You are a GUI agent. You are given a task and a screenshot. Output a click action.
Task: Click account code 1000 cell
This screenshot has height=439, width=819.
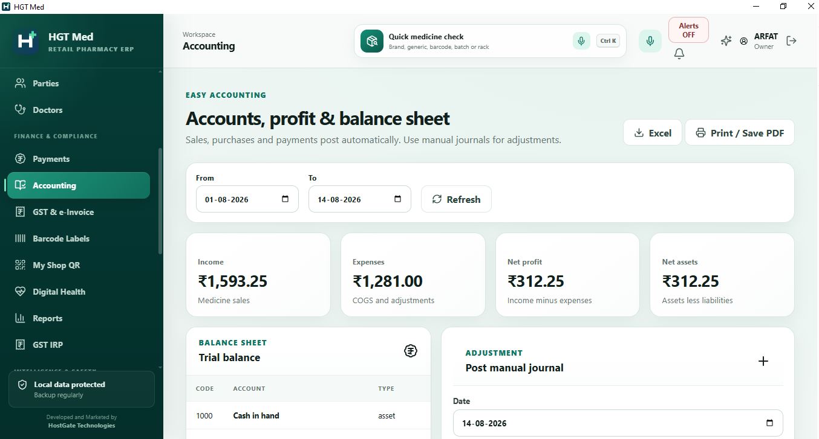(x=204, y=415)
